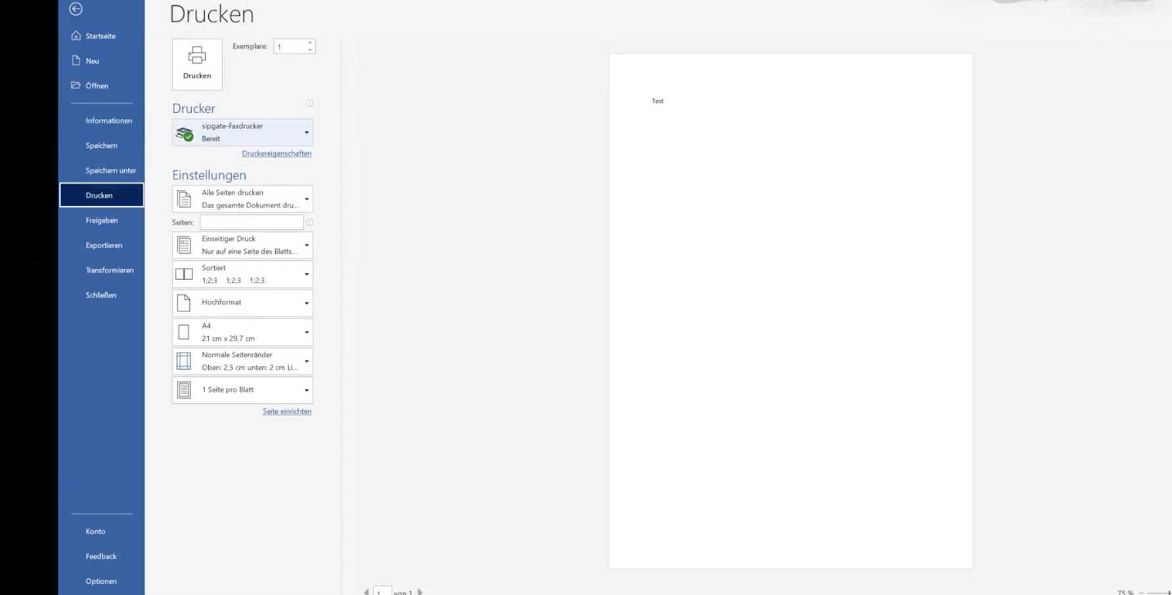Click the Startseite home icon

[76, 36]
